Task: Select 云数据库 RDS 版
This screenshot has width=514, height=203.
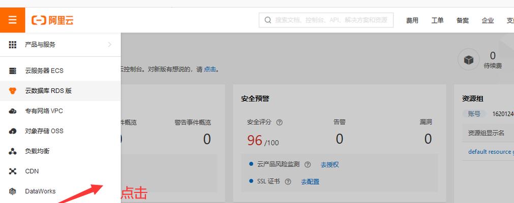Action: (x=61, y=91)
